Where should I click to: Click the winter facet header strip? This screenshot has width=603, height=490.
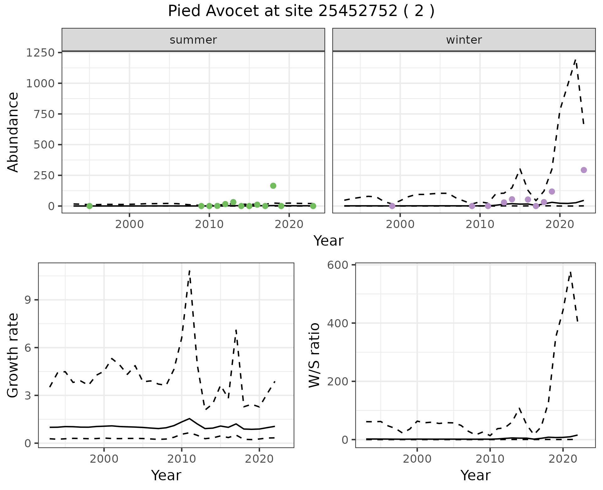tap(464, 40)
